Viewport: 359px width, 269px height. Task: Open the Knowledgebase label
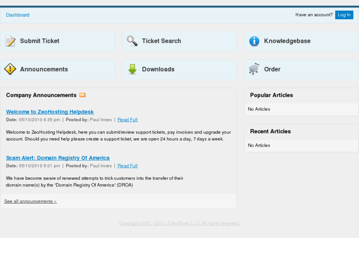pyautogui.click(x=287, y=41)
